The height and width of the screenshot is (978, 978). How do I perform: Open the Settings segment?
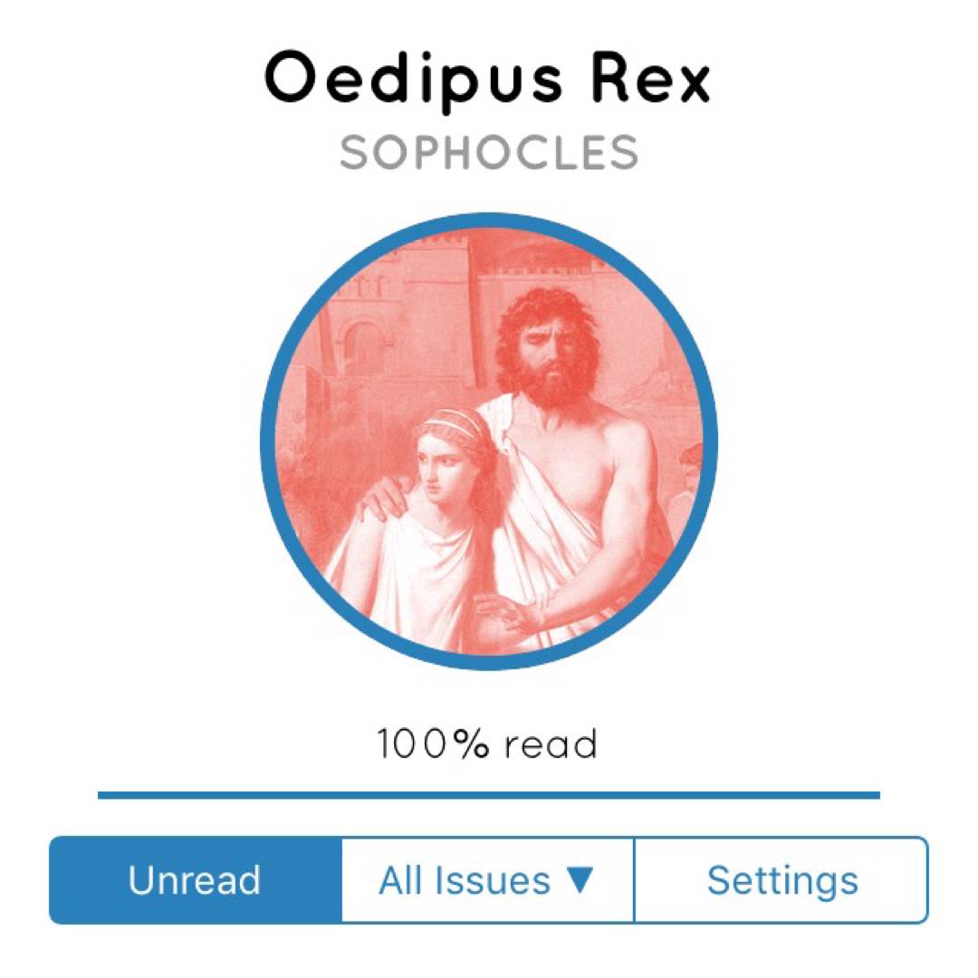tap(781, 880)
